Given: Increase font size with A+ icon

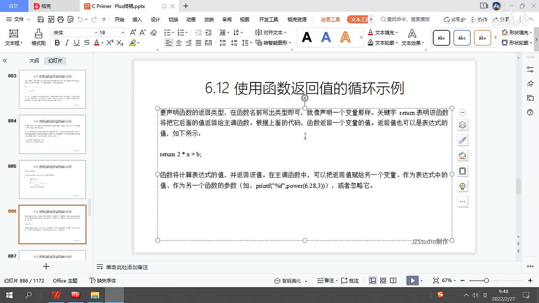Looking at the screenshot, I should 133,32.
